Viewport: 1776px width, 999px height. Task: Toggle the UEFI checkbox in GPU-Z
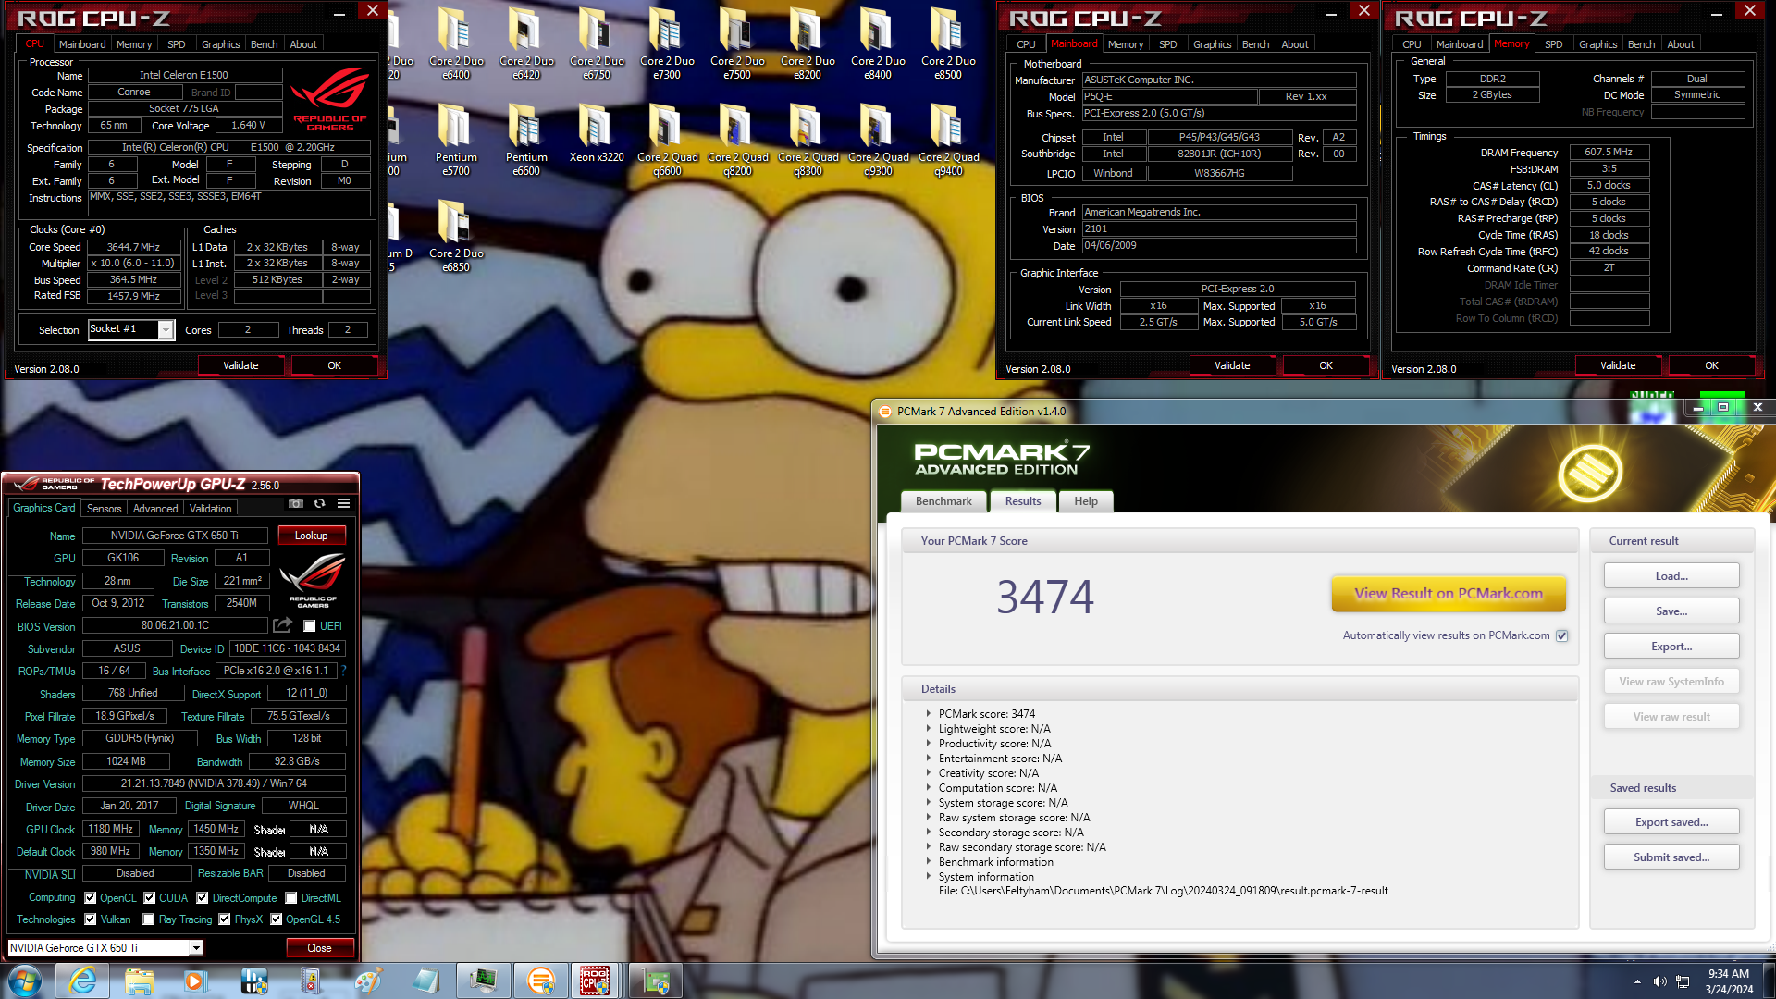[x=310, y=626]
